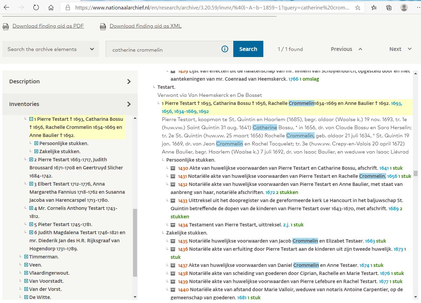
Task: Bookmark page with the star icon
Action: click(358, 7)
